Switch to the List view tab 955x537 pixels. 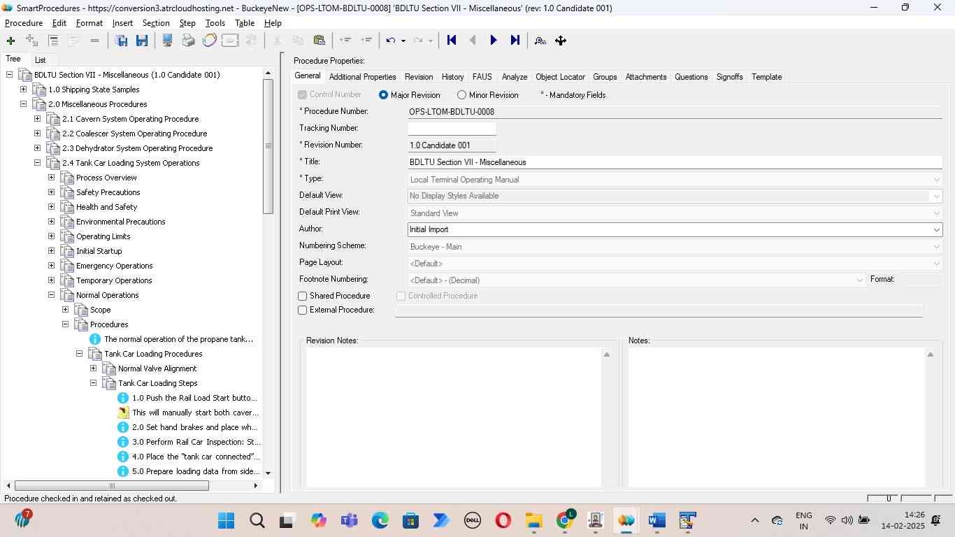(x=41, y=60)
